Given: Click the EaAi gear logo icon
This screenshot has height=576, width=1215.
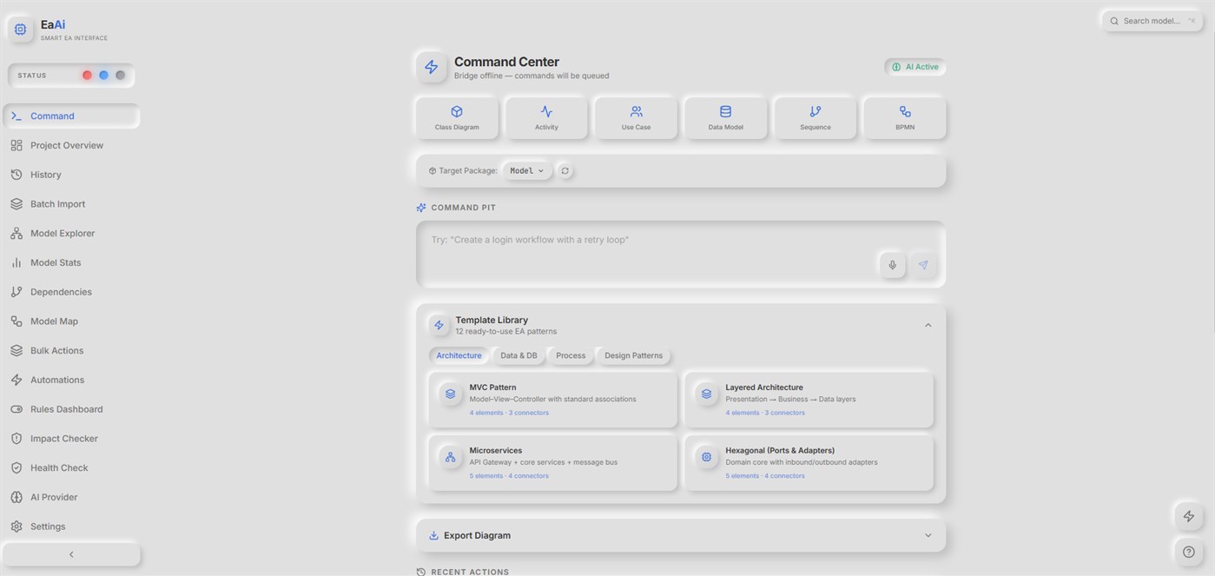Looking at the screenshot, I should 21,30.
